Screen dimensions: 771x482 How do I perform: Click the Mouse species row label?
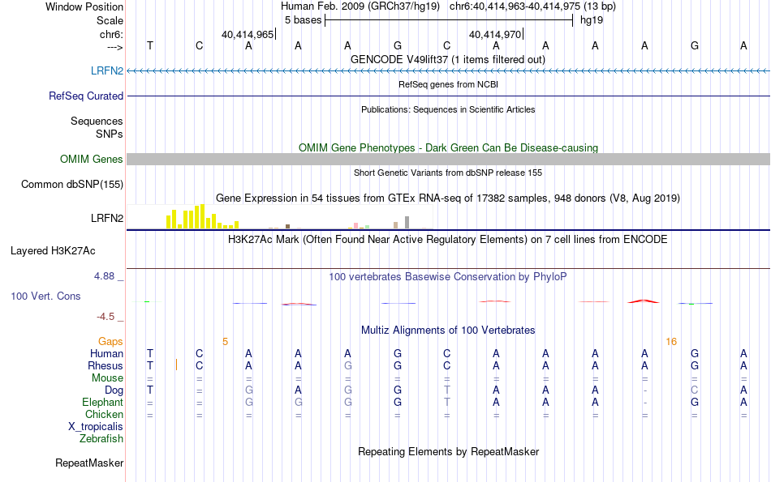(107, 378)
